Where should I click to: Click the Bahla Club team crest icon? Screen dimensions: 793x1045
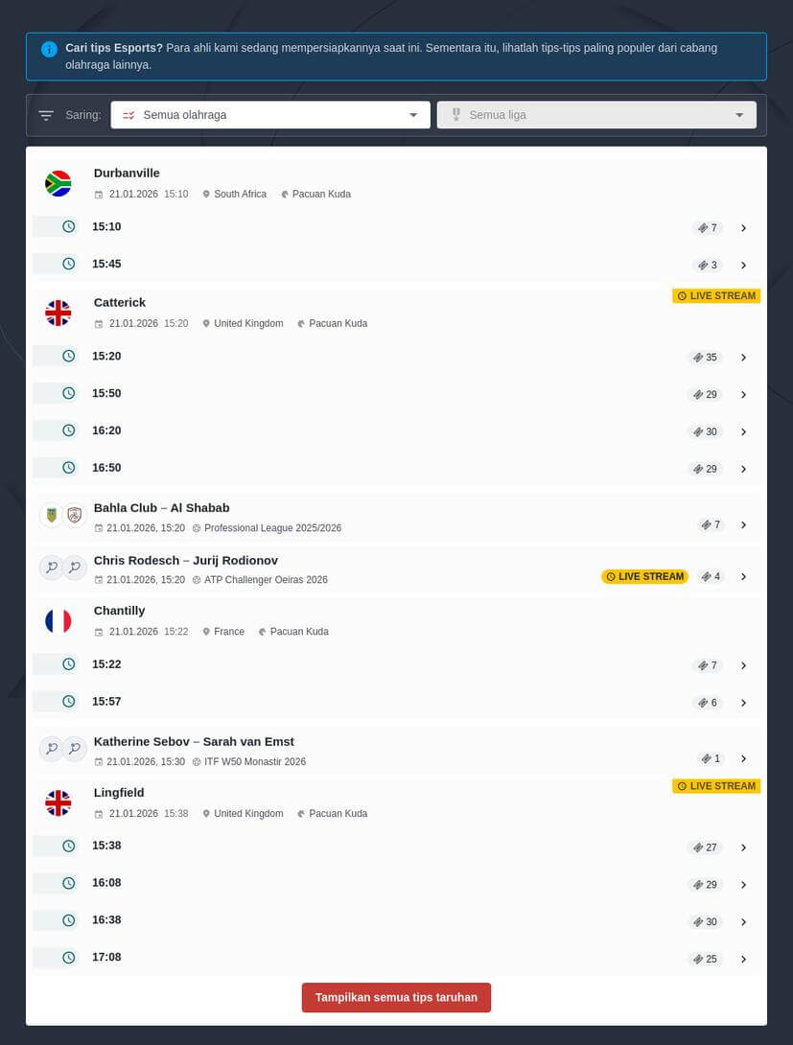[51, 515]
